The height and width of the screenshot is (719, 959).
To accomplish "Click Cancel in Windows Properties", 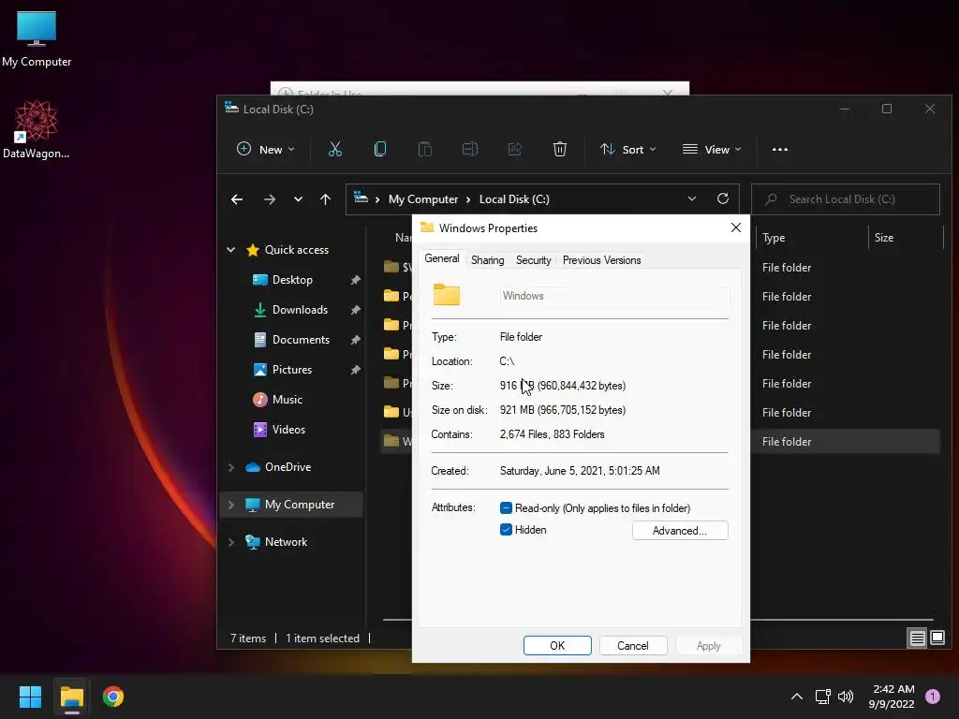I will [x=633, y=646].
